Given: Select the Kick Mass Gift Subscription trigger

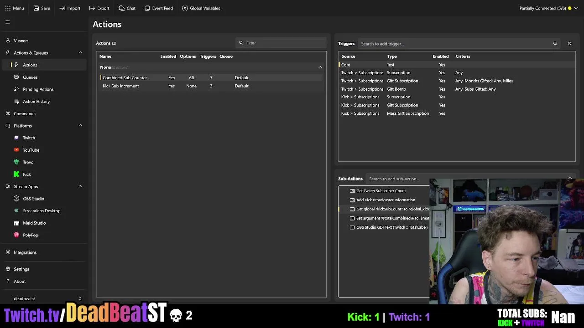Looking at the screenshot, I should tap(457, 113).
